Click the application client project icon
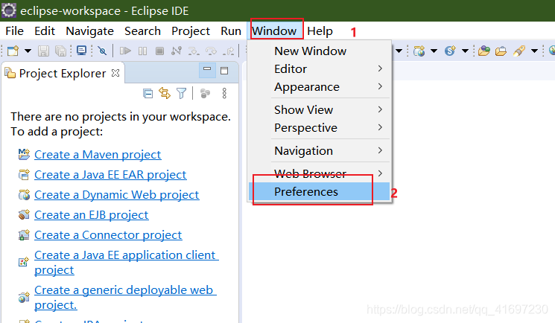Image resolution: width=555 pixels, height=323 pixels. click(x=24, y=262)
